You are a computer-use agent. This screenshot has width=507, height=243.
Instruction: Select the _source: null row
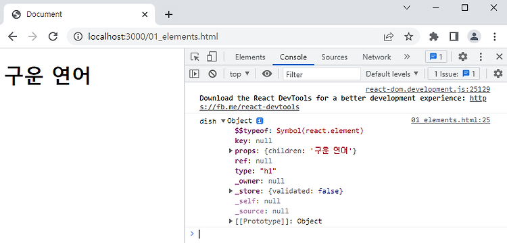[262, 211]
